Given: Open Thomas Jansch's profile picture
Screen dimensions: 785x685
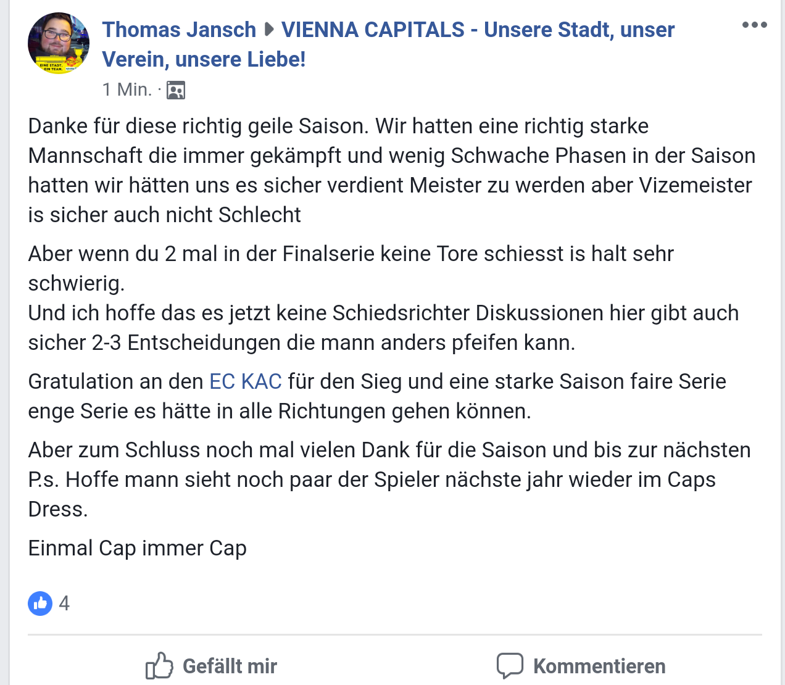Looking at the screenshot, I should coord(59,43).
